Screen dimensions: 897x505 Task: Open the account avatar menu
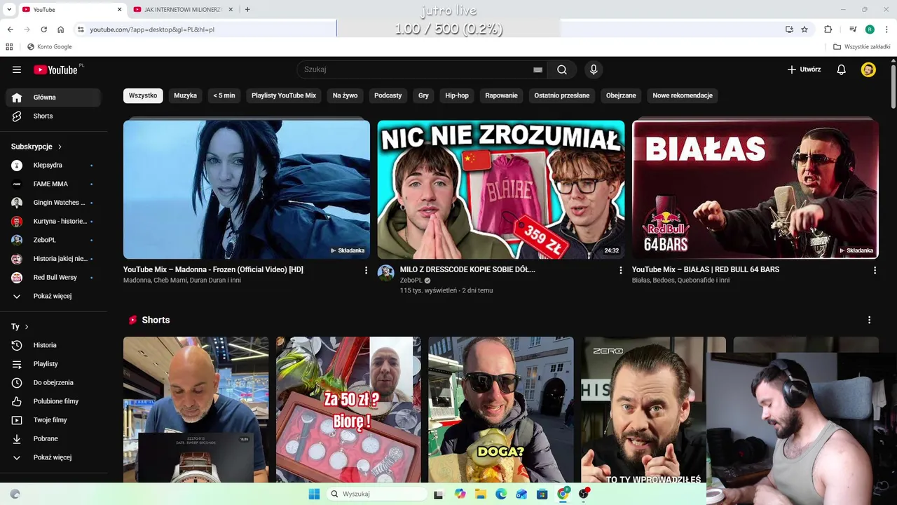coord(868,69)
